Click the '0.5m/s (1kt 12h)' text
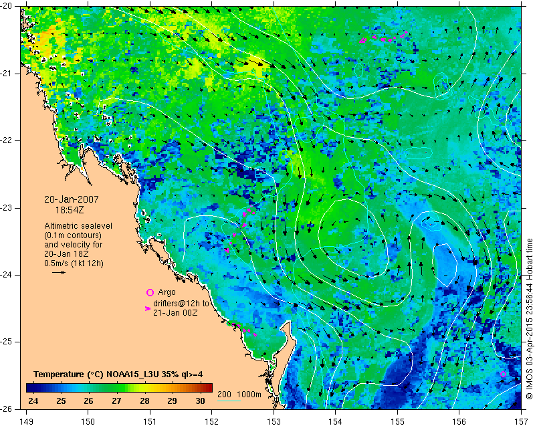 tap(74, 263)
